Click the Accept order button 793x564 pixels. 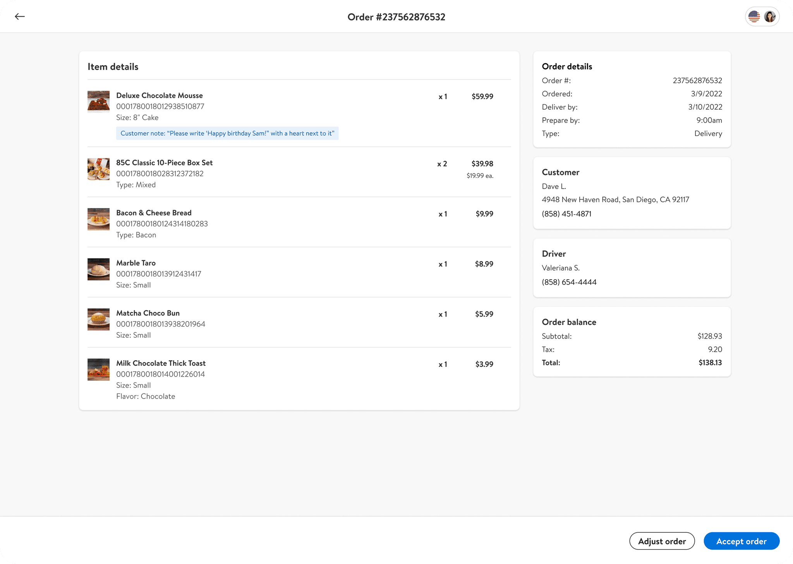pyautogui.click(x=741, y=541)
